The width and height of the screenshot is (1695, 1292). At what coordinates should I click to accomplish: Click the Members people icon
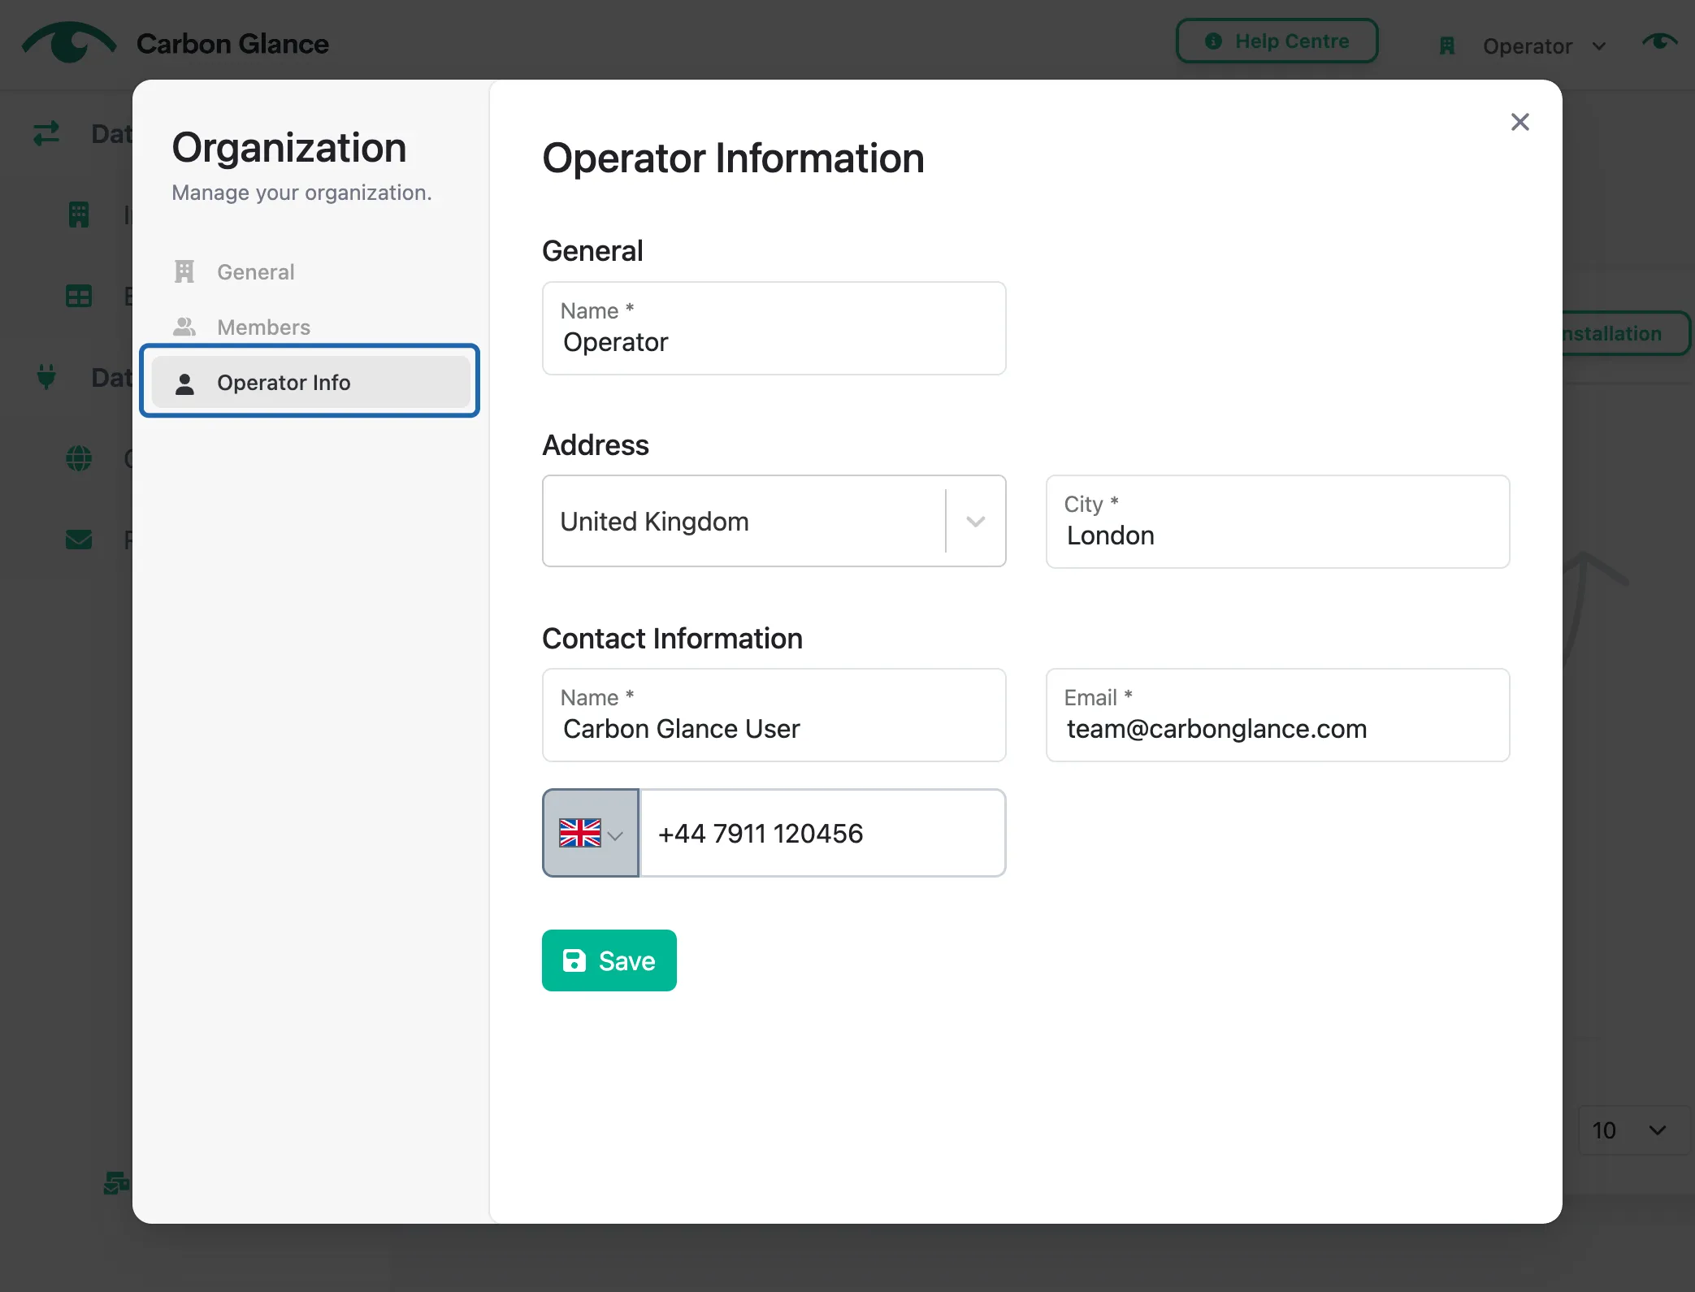point(184,327)
